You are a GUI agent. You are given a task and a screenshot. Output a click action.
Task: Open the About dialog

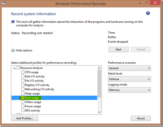tap(141, 118)
